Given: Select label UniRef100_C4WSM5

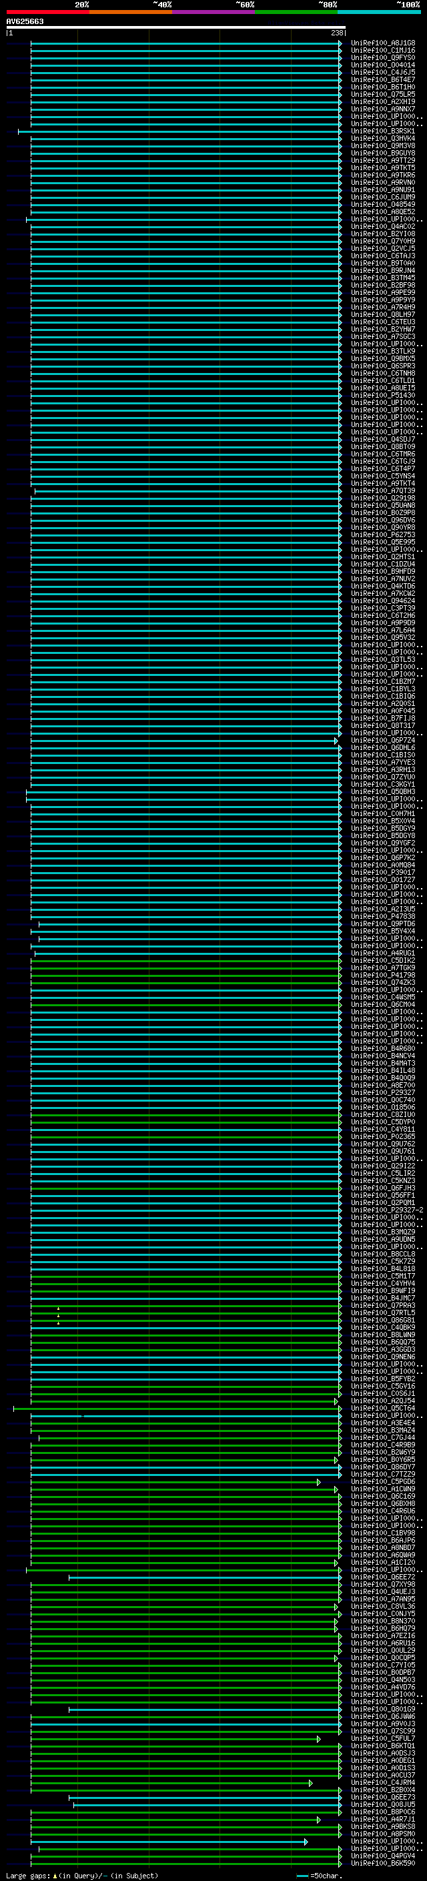Looking at the screenshot, I should tap(383, 997).
